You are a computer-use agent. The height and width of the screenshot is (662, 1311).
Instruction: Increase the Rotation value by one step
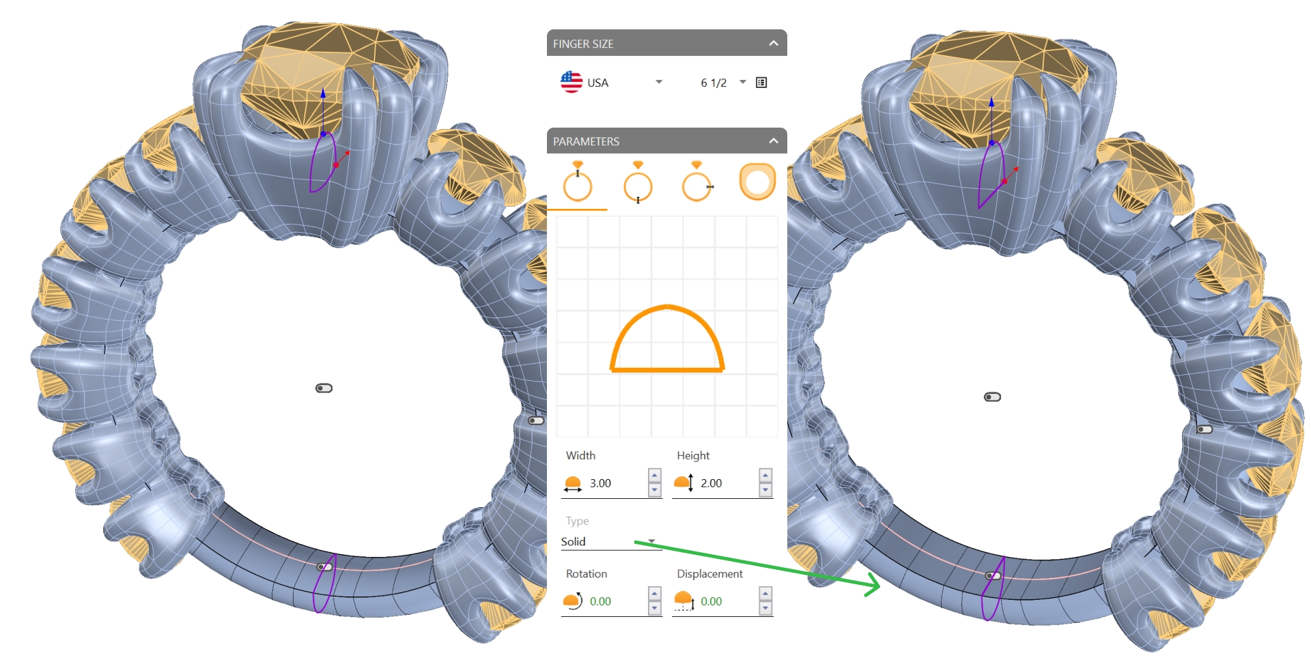654,594
